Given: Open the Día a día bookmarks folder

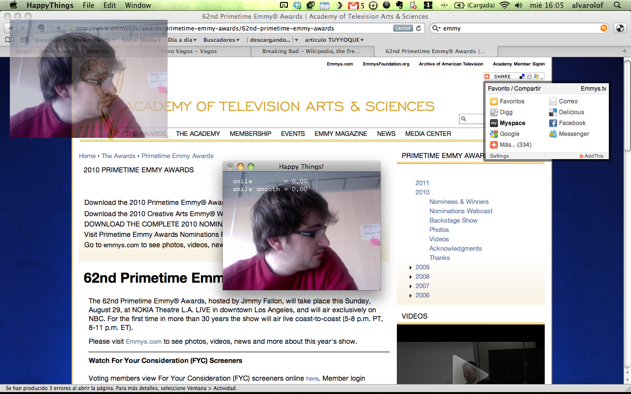Looking at the screenshot, I should tap(182, 40).
